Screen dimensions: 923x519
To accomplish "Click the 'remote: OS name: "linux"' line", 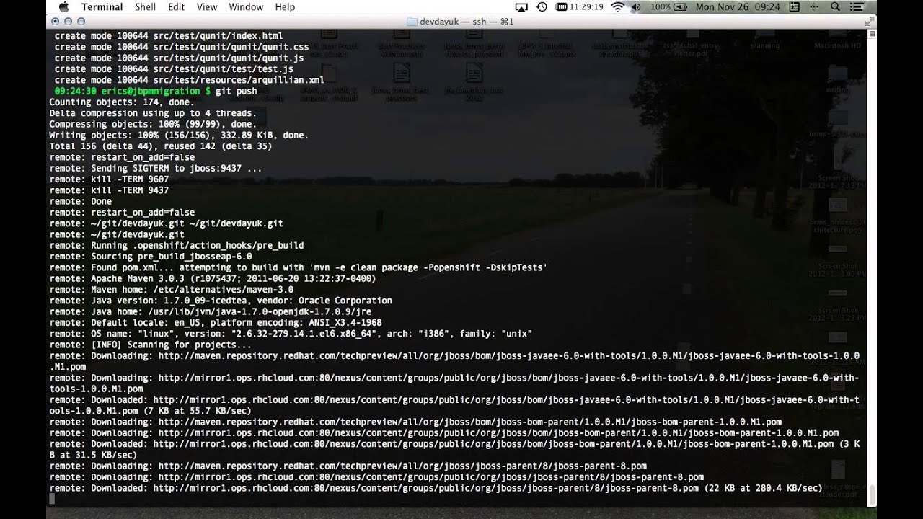I will tap(290, 334).
